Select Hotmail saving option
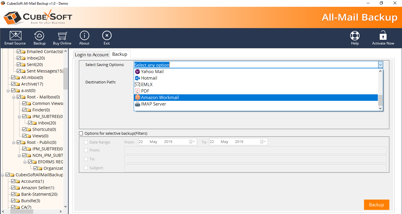Viewport: 402px width, 214px height. click(256, 78)
